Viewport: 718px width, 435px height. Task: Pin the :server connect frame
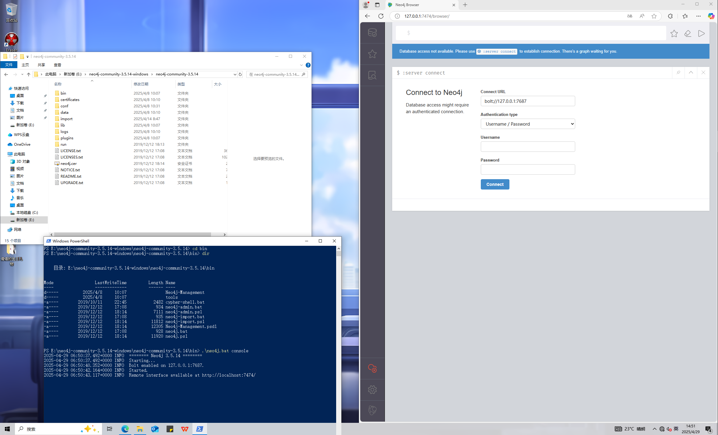pyautogui.click(x=678, y=73)
